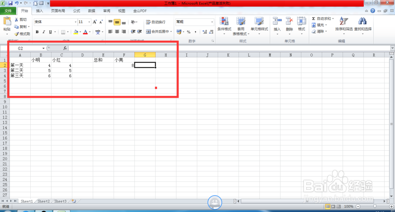
Task: Increase font size with large A
Action: pos(95,22)
